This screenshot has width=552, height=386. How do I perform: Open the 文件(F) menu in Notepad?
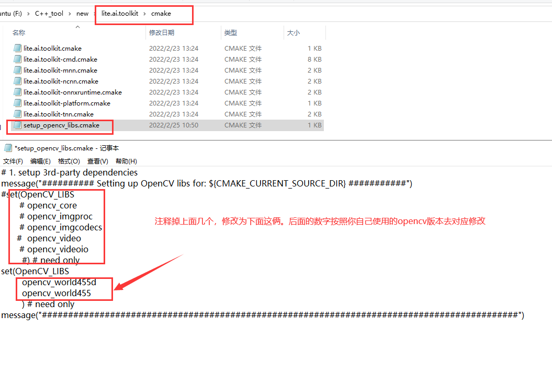pyautogui.click(x=13, y=161)
